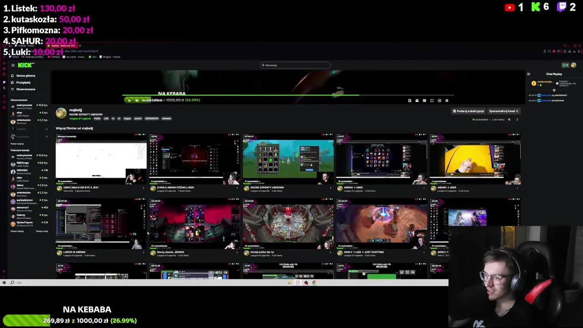Enter fullscreen mode in video player

pos(432,101)
